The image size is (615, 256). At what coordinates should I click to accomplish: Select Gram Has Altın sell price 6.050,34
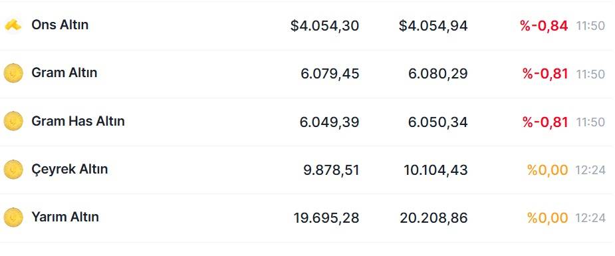point(437,122)
